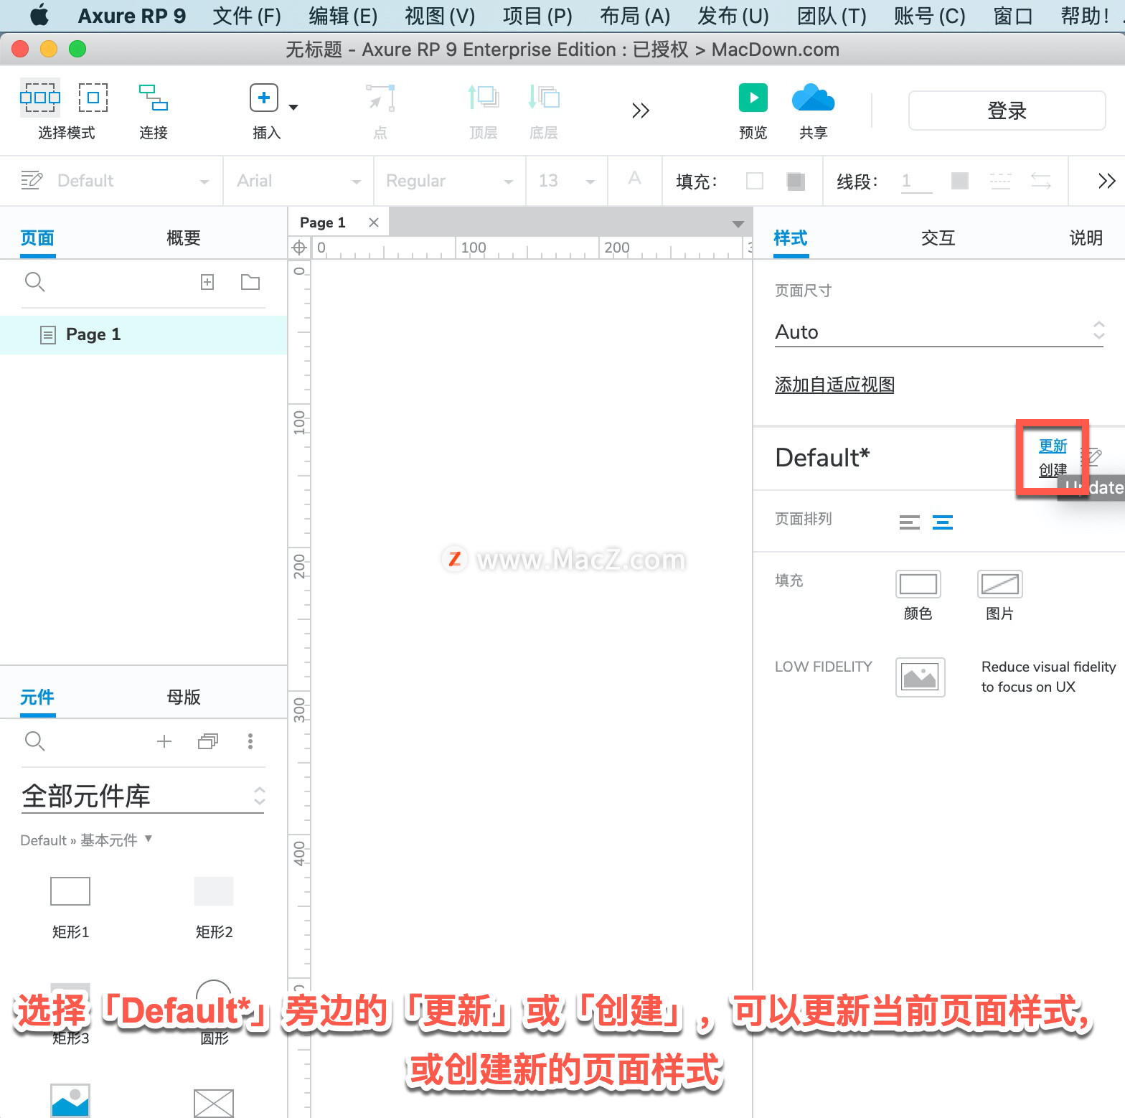Switch to the Pages (页面) tab
Image resolution: width=1125 pixels, height=1118 pixels.
(x=37, y=238)
